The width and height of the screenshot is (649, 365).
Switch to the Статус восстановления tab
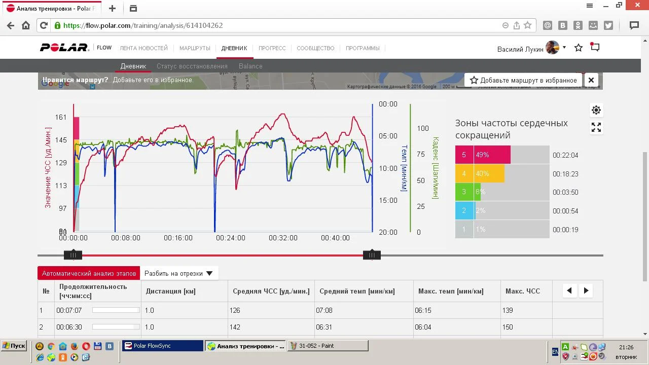(192, 66)
